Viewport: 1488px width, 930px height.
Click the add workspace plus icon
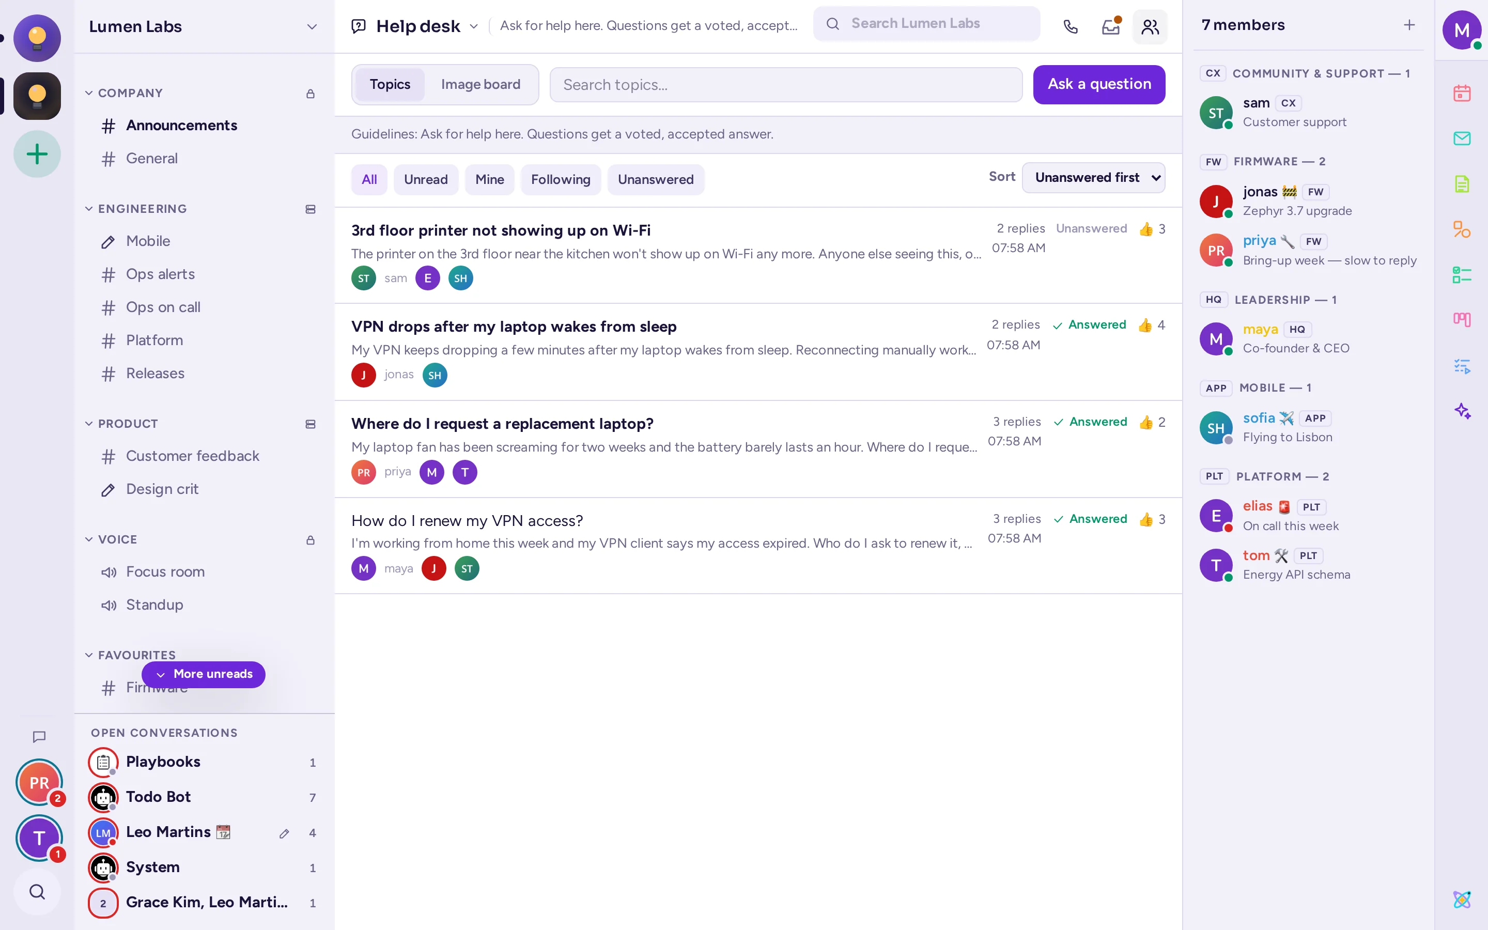click(x=37, y=154)
